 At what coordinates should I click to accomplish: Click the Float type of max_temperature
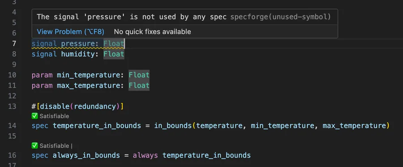139,85
